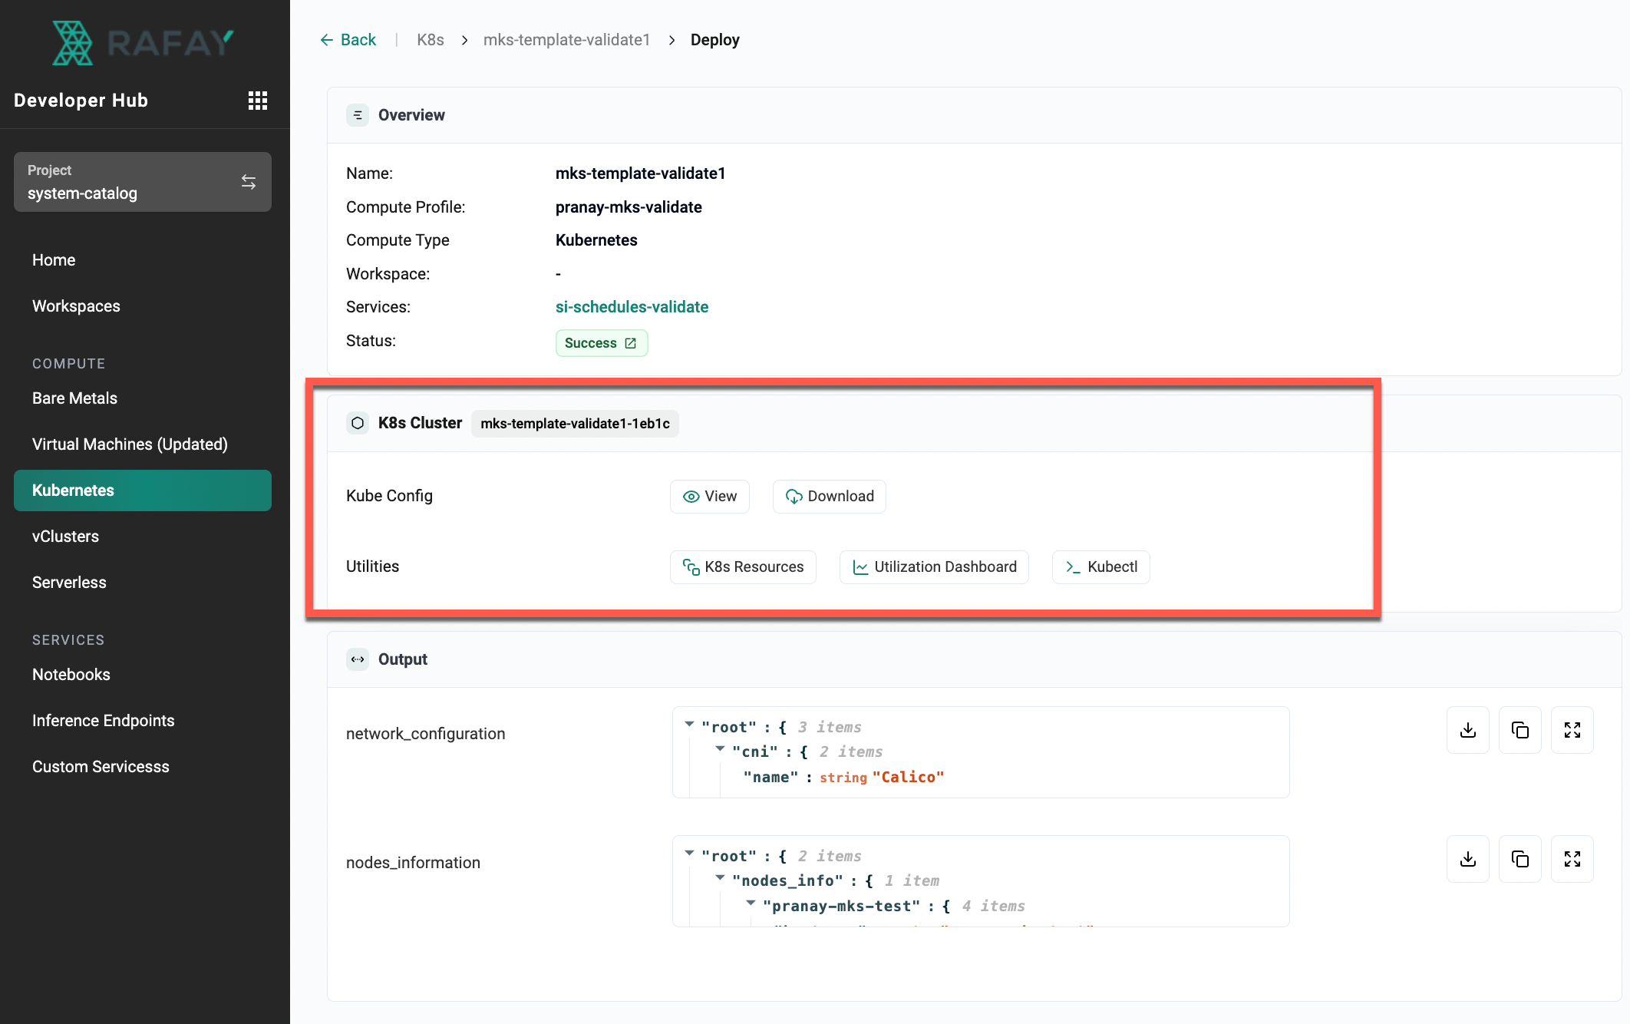Image resolution: width=1630 pixels, height=1024 pixels.
Task: Open vClusters in sidebar
Action: coord(65,537)
